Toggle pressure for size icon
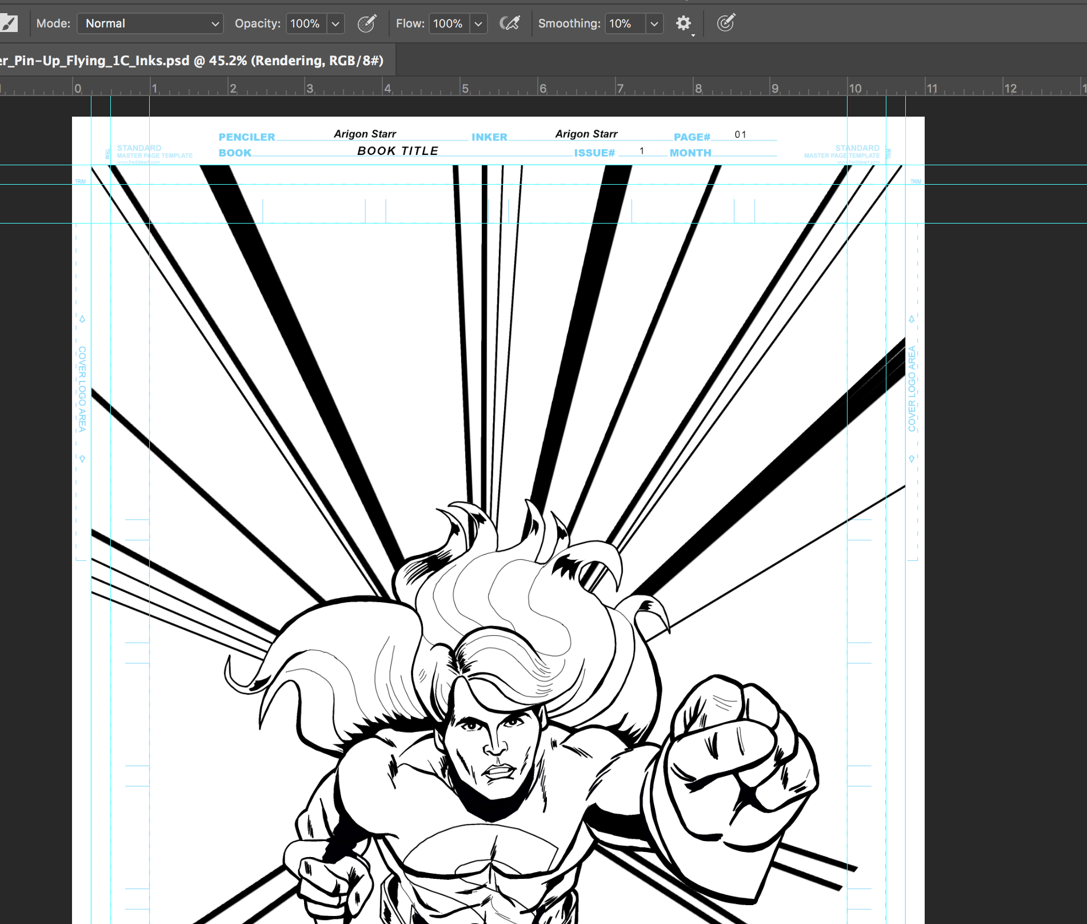The height and width of the screenshot is (924, 1087). click(726, 23)
